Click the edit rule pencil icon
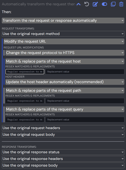The width and height of the screenshot is (126, 170). 95,4
